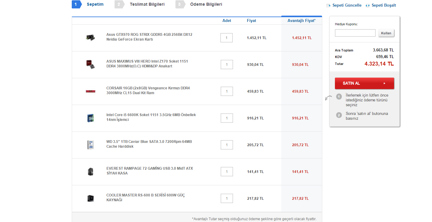
Task: Click the WD Caviar Blue harddisk image
Action: 90,145
